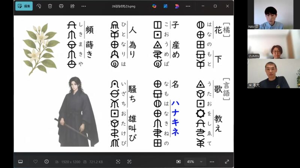Image resolution: width=300 pixels, height=168 pixels.
Task: Open the more options menu beside share
Action: click(84, 6)
